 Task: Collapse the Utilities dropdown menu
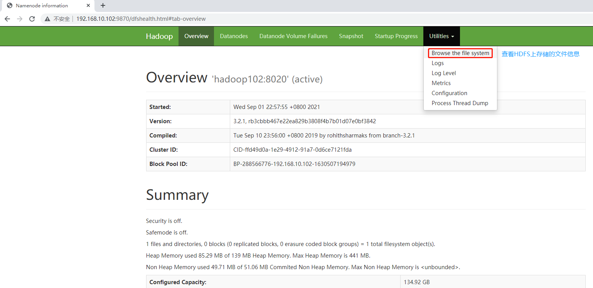tap(441, 36)
